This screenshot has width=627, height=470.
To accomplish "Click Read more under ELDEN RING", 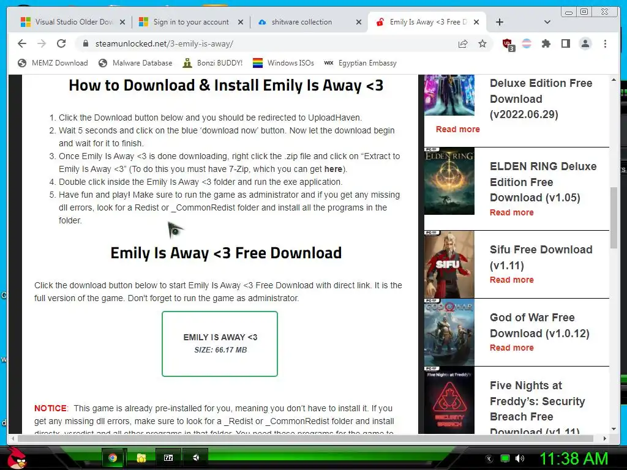I will point(512,212).
